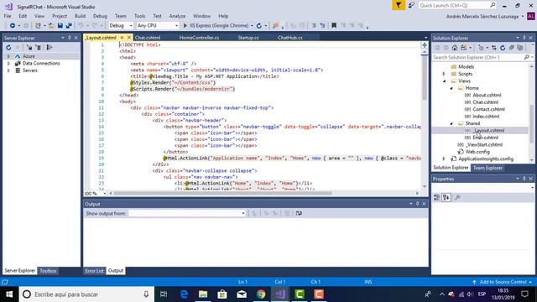
Task: Click Show All Files in Solution Explorer
Action: pos(520,48)
